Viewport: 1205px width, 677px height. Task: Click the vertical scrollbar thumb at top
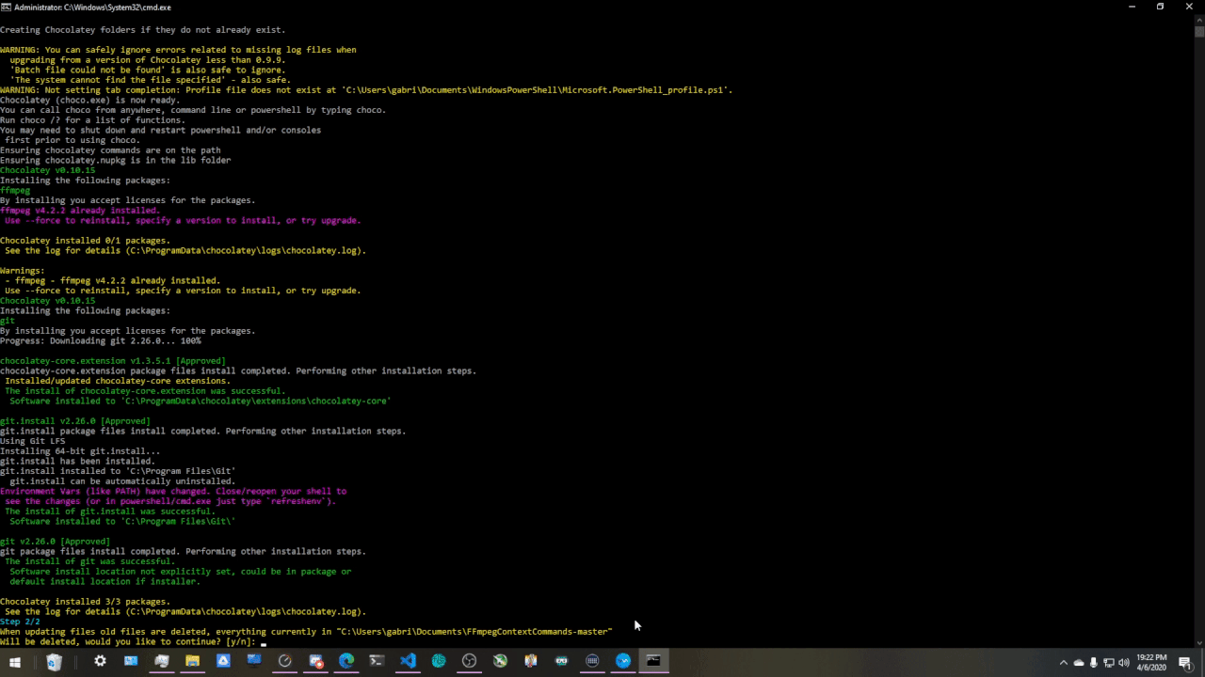click(1199, 30)
